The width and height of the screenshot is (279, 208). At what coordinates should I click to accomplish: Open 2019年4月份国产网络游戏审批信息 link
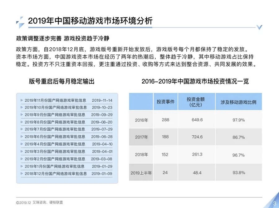(55, 144)
